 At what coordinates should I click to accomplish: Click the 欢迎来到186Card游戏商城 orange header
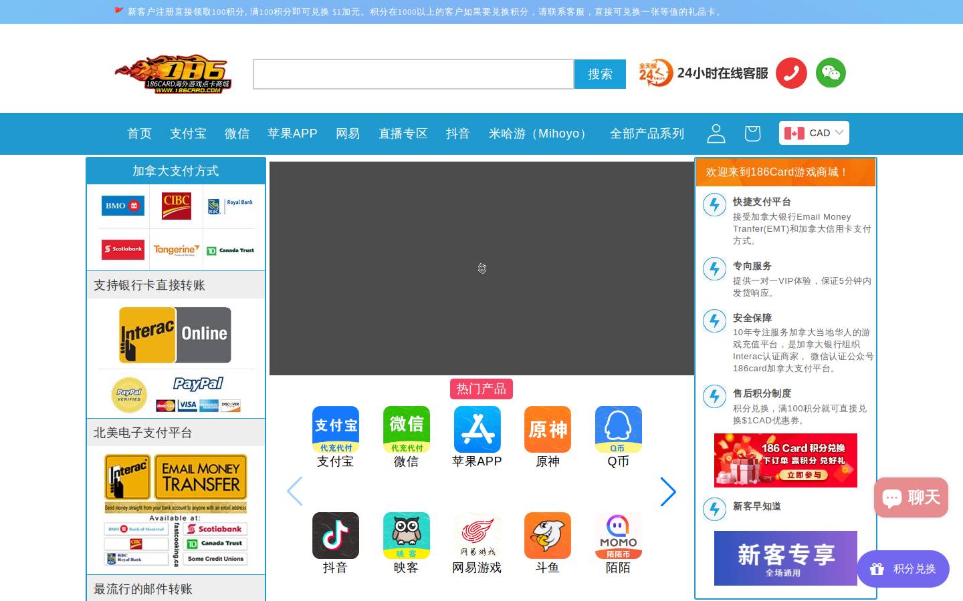click(x=786, y=172)
